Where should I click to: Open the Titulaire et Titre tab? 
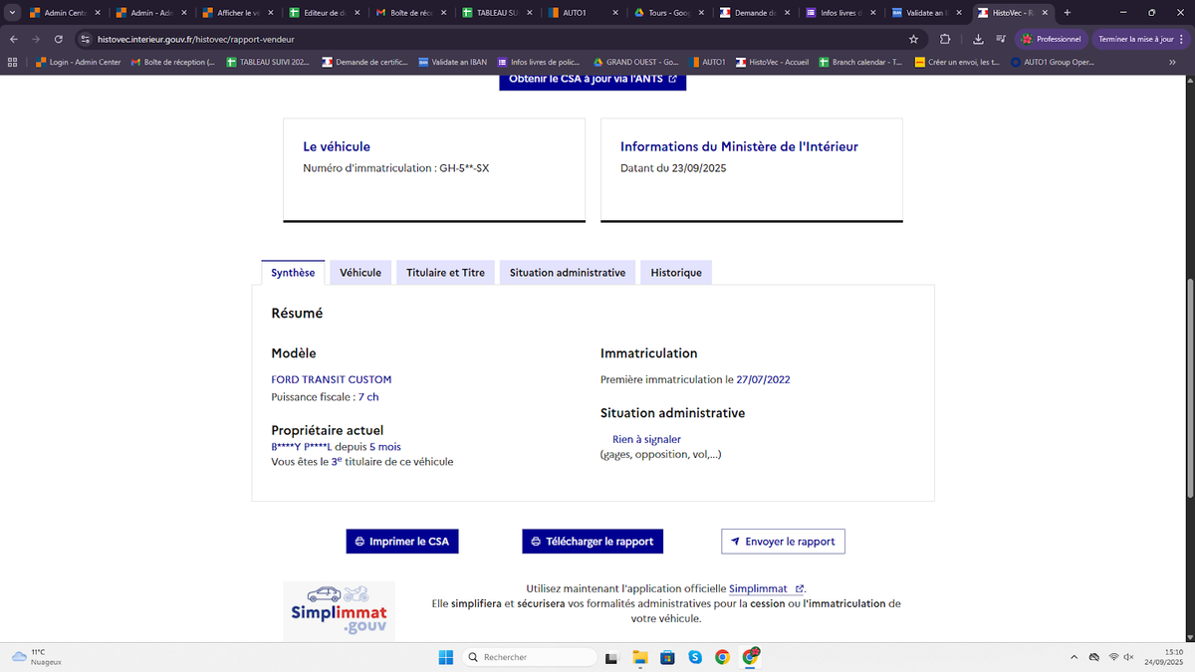[445, 273]
